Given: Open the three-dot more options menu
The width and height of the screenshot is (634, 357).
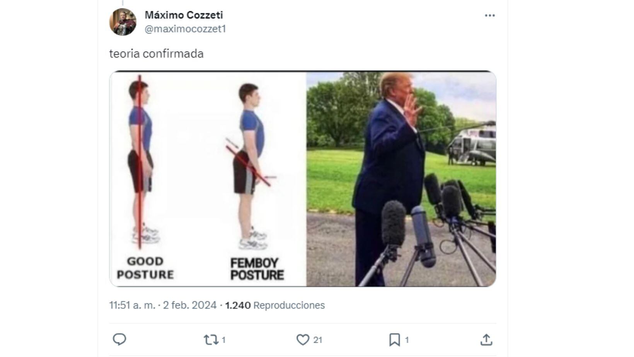Looking at the screenshot, I should [x=490, y=15].
